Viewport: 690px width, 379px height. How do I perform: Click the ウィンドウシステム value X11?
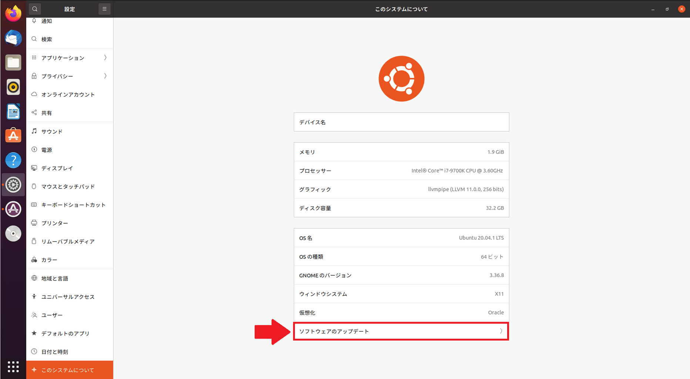click(x=499, y=294)
